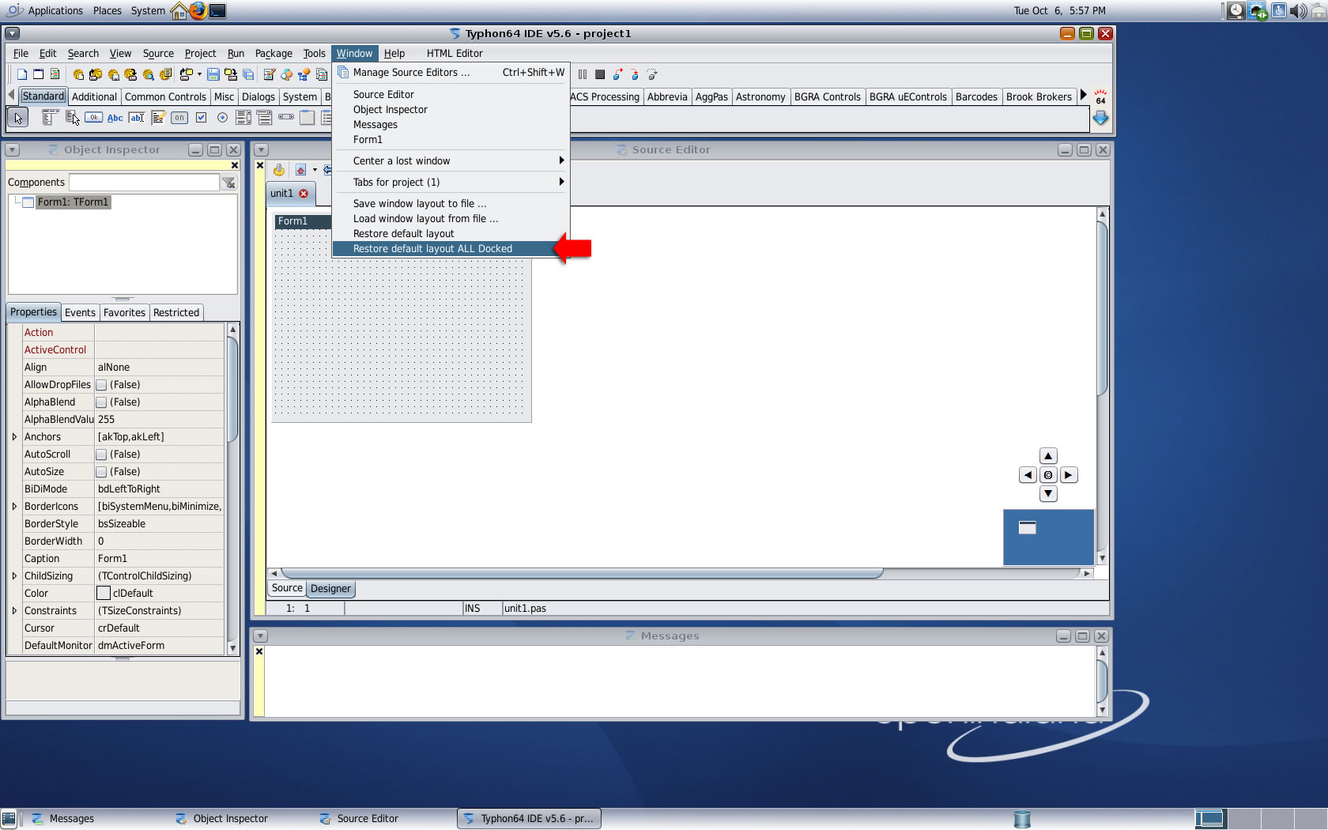Click the Components filter input field
1328x830 pixels.
(144, 183)
